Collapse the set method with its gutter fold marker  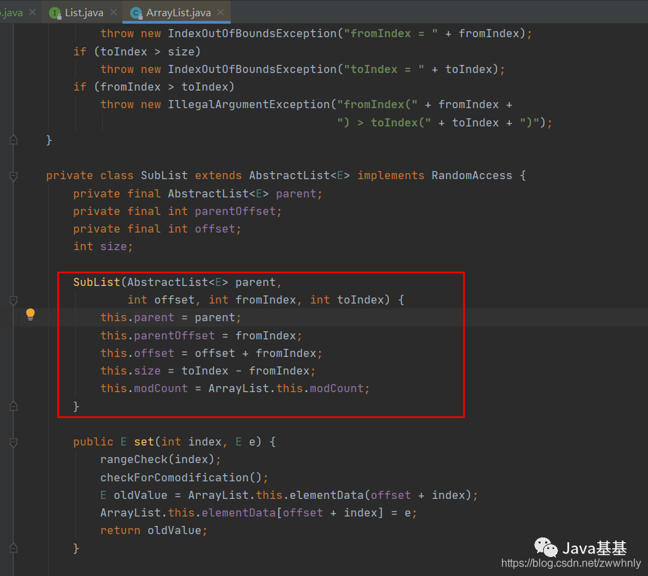[14, 443]
